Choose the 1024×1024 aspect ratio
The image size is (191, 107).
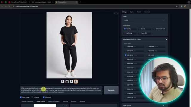(134, 68)
